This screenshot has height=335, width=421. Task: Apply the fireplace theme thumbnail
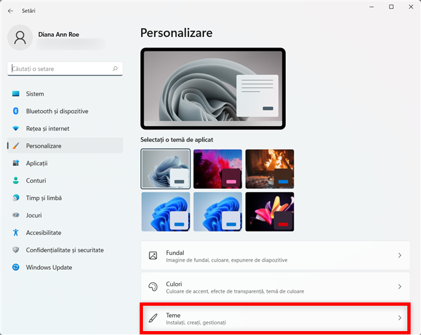tap(270, 169)
